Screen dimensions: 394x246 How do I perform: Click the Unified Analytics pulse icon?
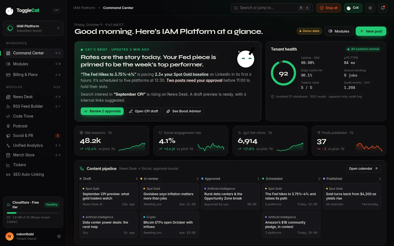coord(8,146)
